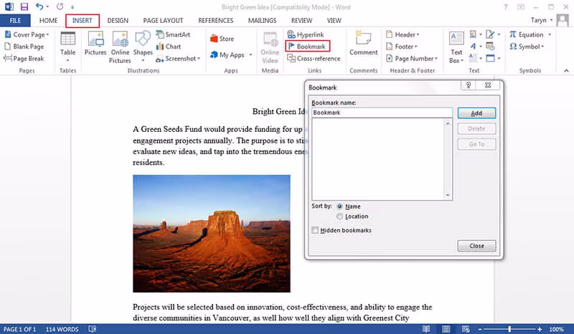
Task: Open the FILE tab
Action: (15, 21)
